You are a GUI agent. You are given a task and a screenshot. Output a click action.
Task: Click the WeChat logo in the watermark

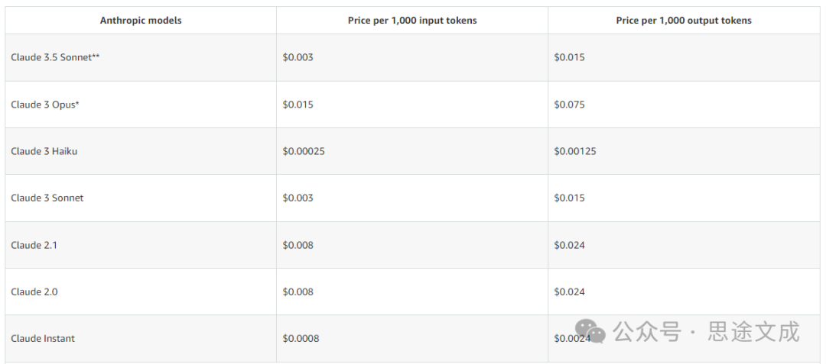click(590, 332)
